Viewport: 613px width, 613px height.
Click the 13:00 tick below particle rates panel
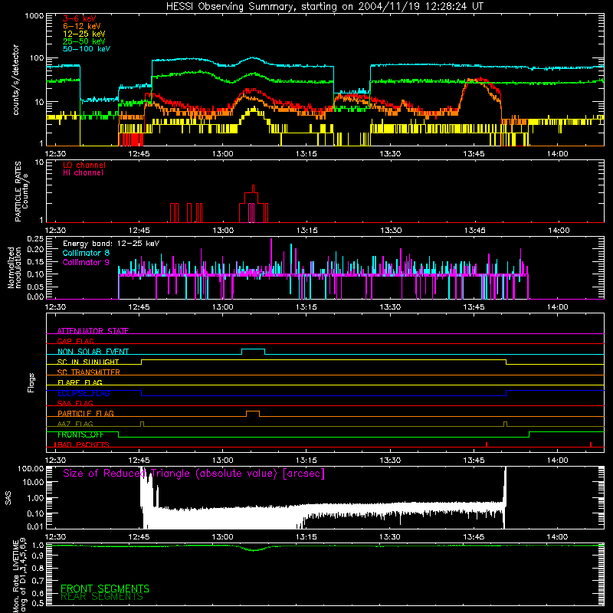click(223, 231)
